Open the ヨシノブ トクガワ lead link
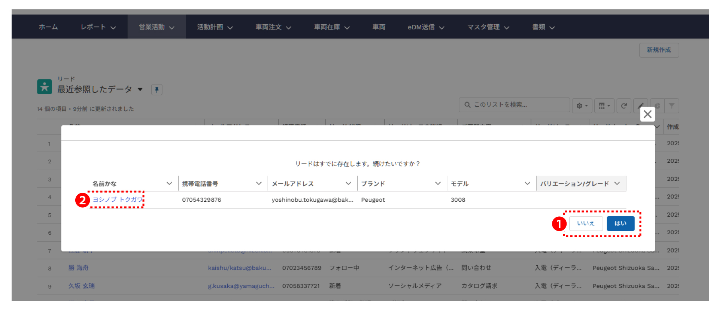 (118, 199)
